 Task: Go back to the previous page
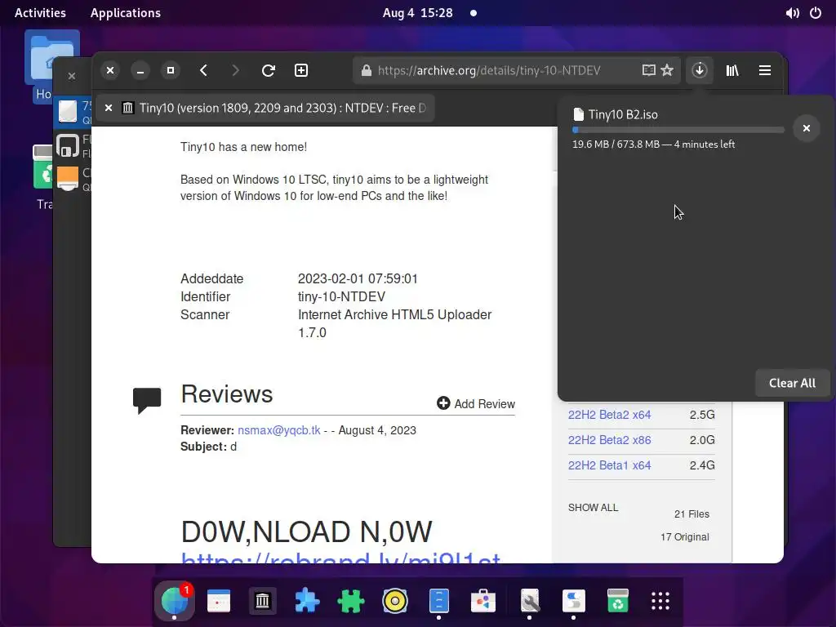(203, 70)
